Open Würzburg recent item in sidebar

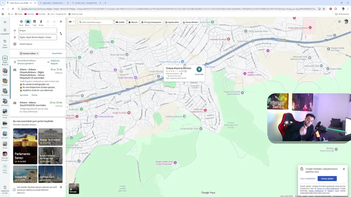pyautogui.click(x=5, y=92)
